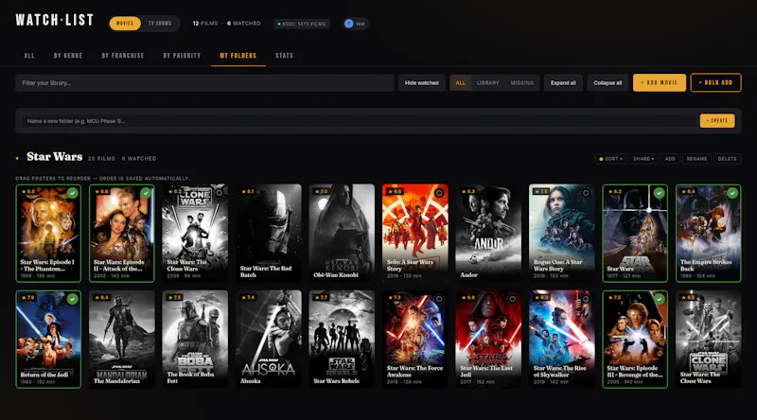
Task: Click the 7.4 star rating on Ahsoka
Action: coord(248,297)
